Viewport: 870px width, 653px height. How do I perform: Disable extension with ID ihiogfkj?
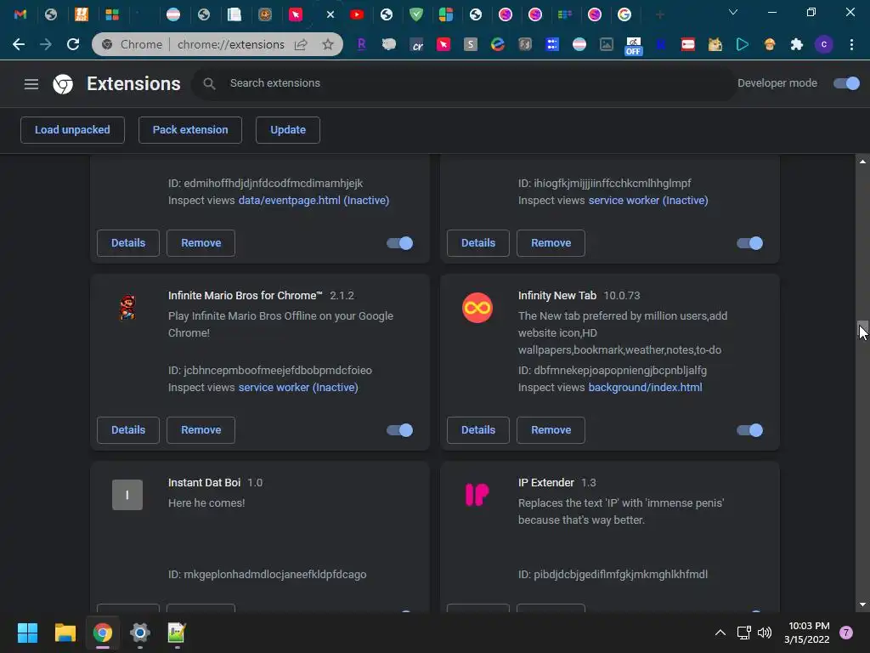coord(749,243)
